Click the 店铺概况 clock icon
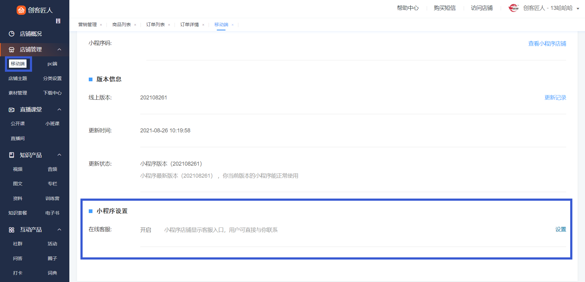 coord(12,34)
